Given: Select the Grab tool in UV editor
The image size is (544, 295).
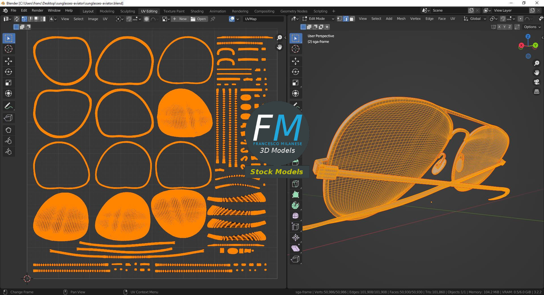Looking at the screenshot, I should click(8, 130).
